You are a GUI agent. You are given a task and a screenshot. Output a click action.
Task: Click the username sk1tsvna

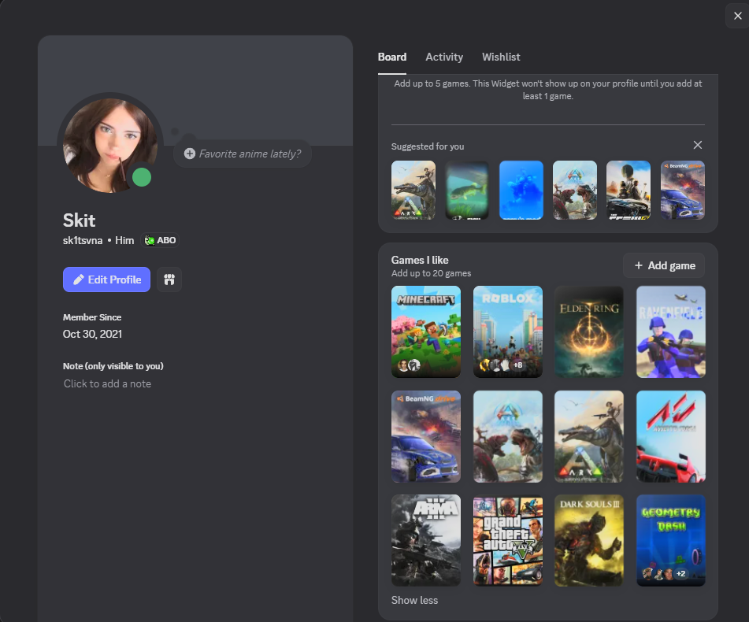pos(83,241)
